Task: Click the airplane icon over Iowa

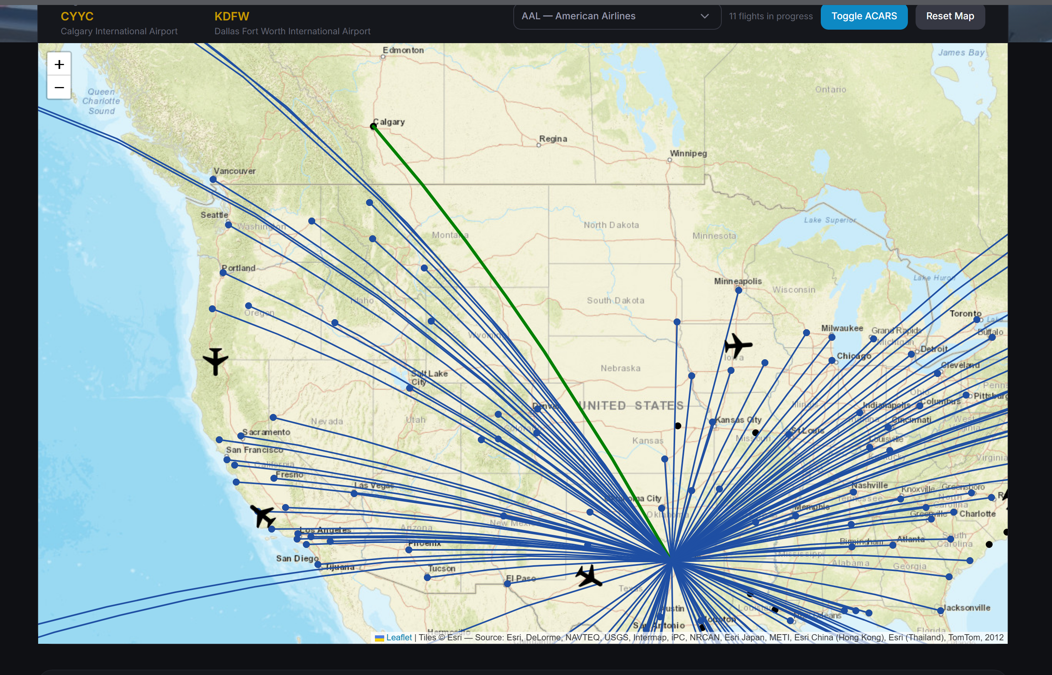Action: click(x=738, y=345)
